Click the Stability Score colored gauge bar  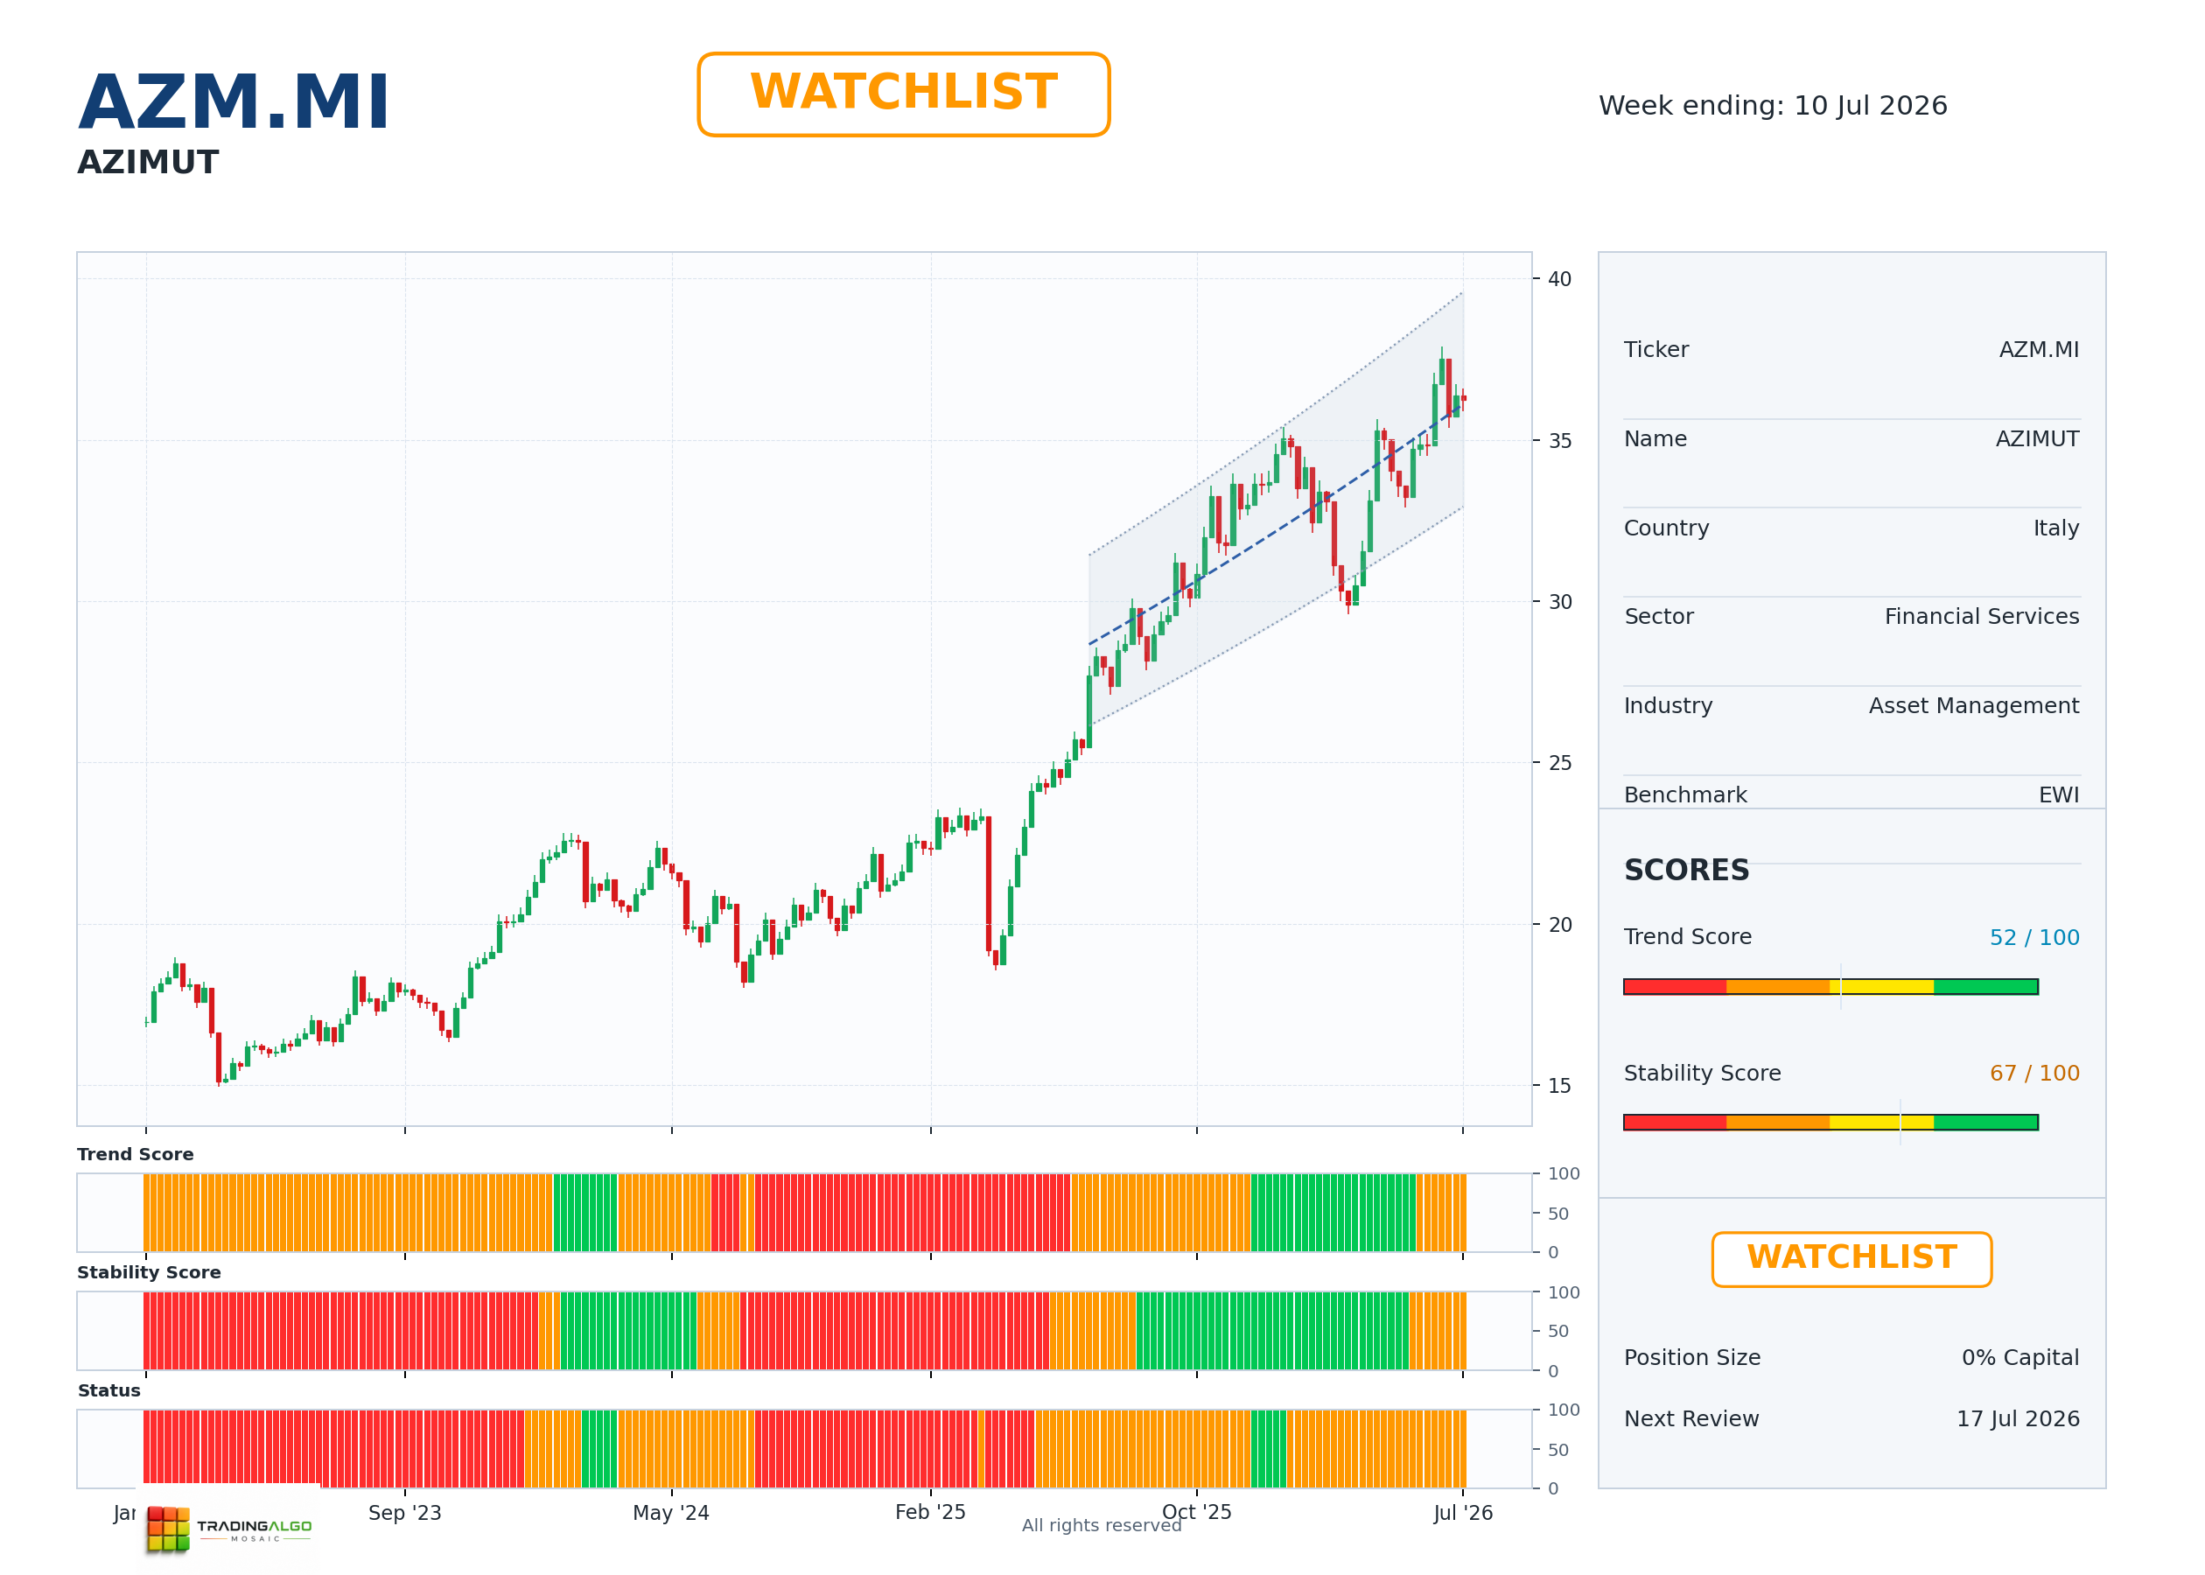[1830, 1122]
